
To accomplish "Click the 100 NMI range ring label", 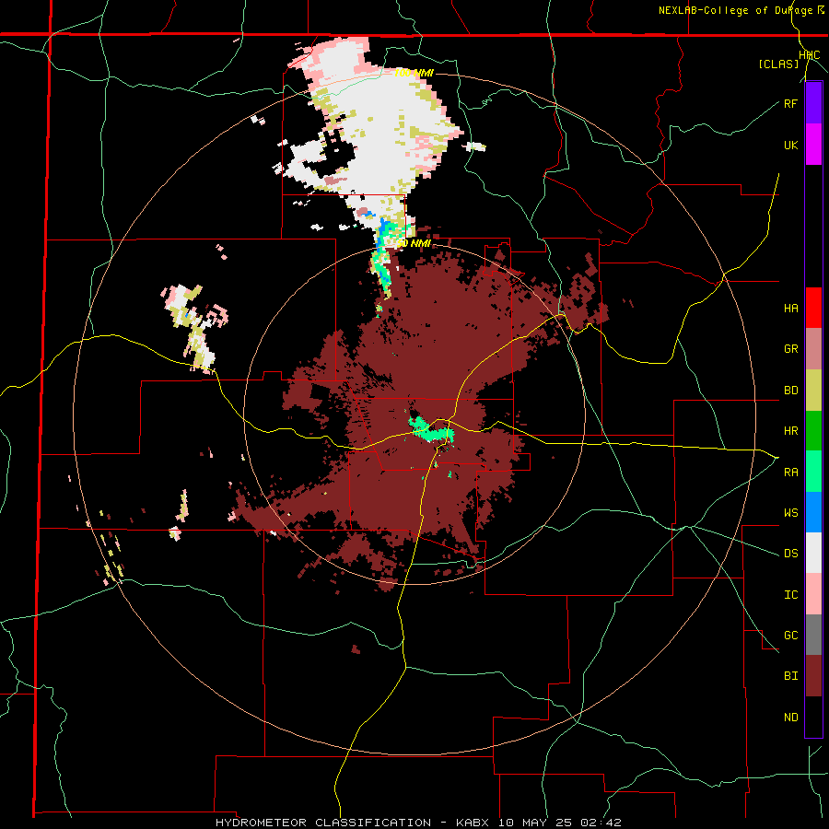I will [414, 73].
